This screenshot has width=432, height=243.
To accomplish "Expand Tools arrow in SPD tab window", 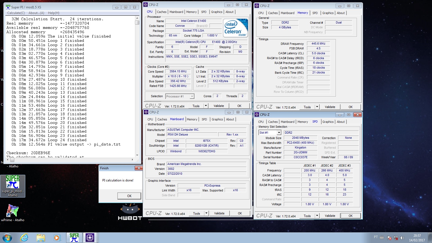I will click(317, 216).
